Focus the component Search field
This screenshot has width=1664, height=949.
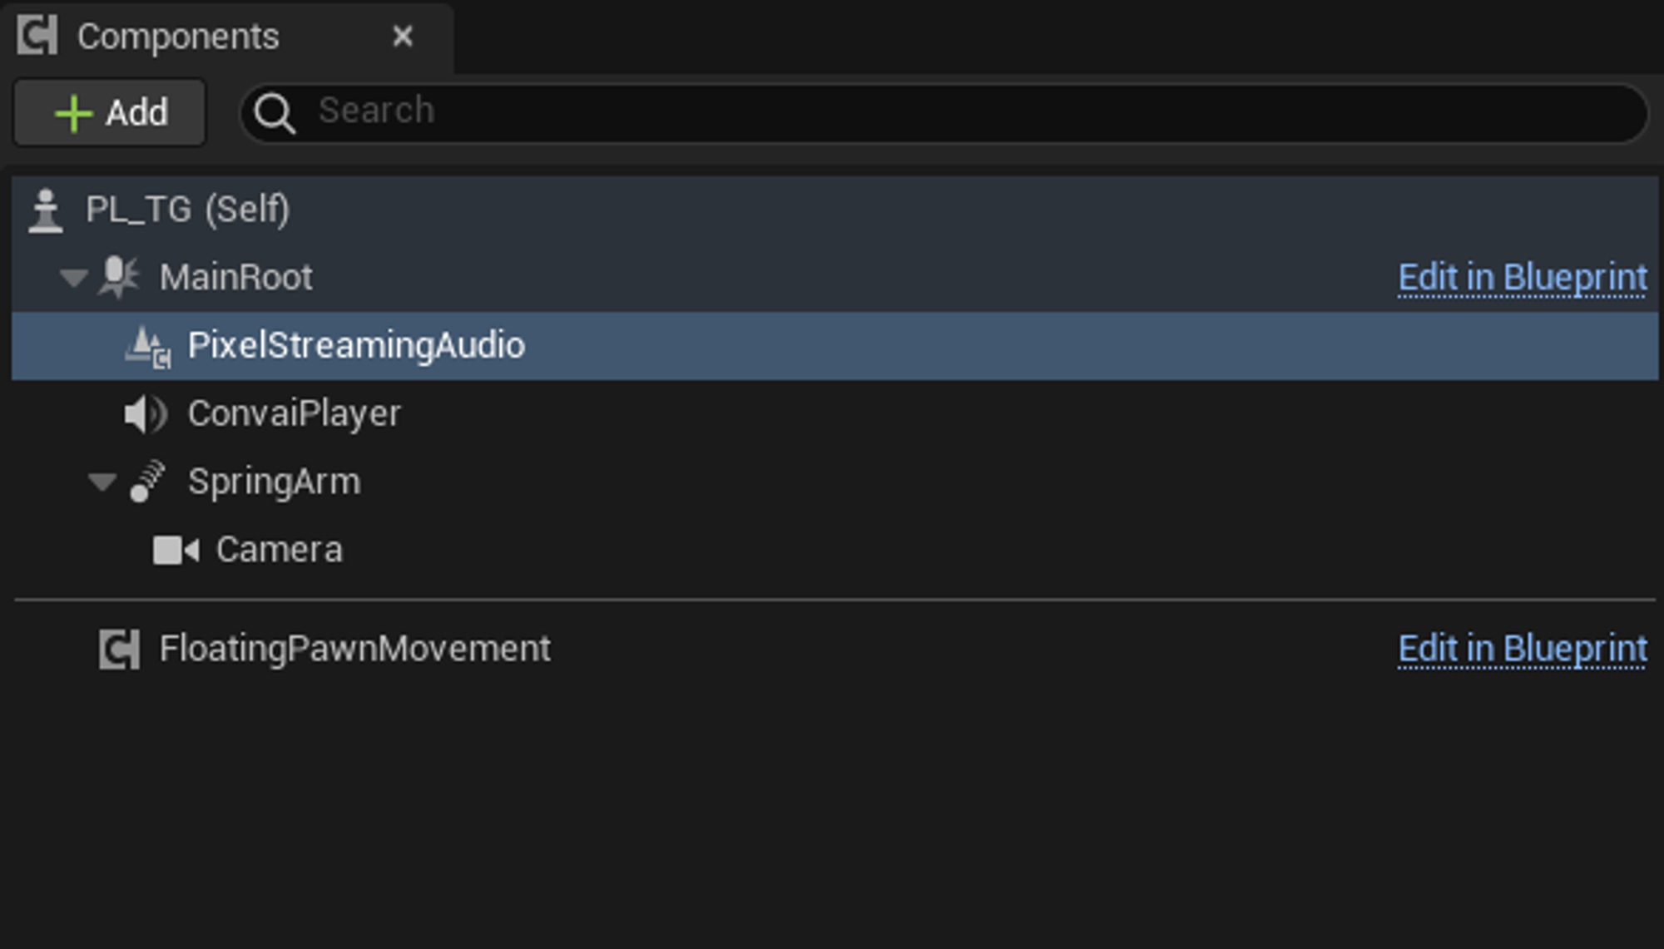(944, 112)
